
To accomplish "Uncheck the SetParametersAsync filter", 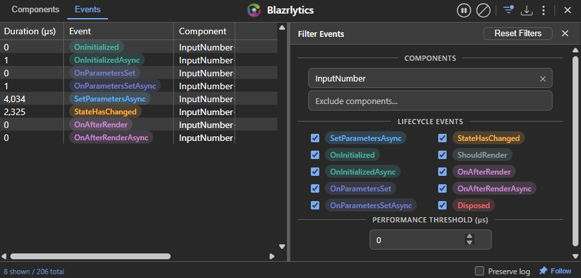I will tap(315, 138).
